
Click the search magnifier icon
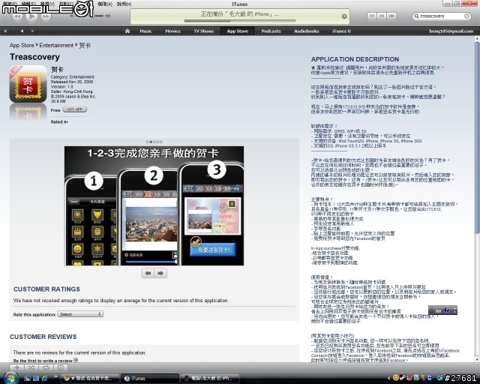416,16
